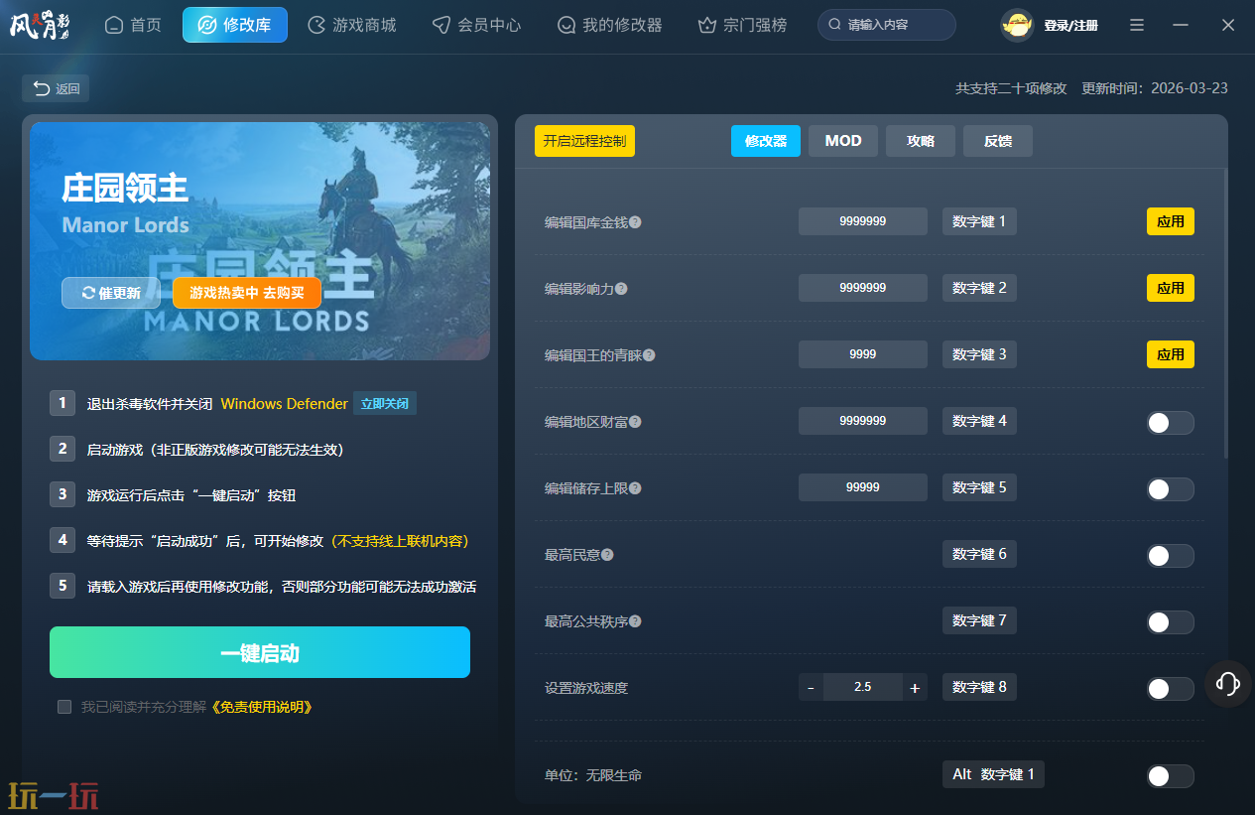Click 应用 for 编辑国王的青睐

[1171, 354]
